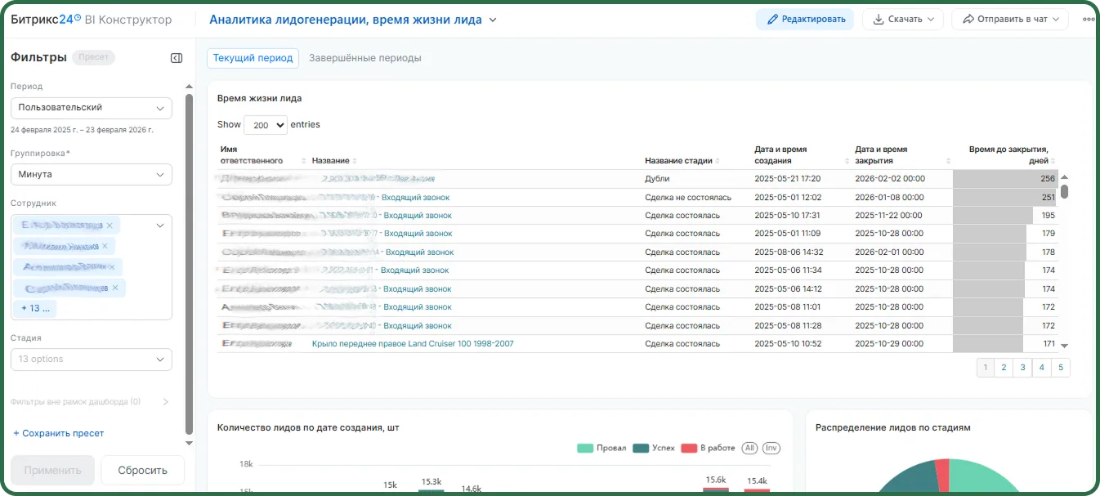Click the Редактировать button

[805, 20]
